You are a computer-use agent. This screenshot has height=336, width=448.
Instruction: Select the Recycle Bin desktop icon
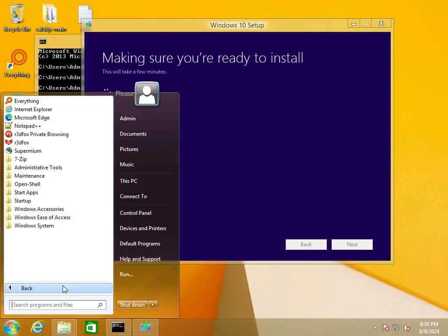(x=17, y=17)
